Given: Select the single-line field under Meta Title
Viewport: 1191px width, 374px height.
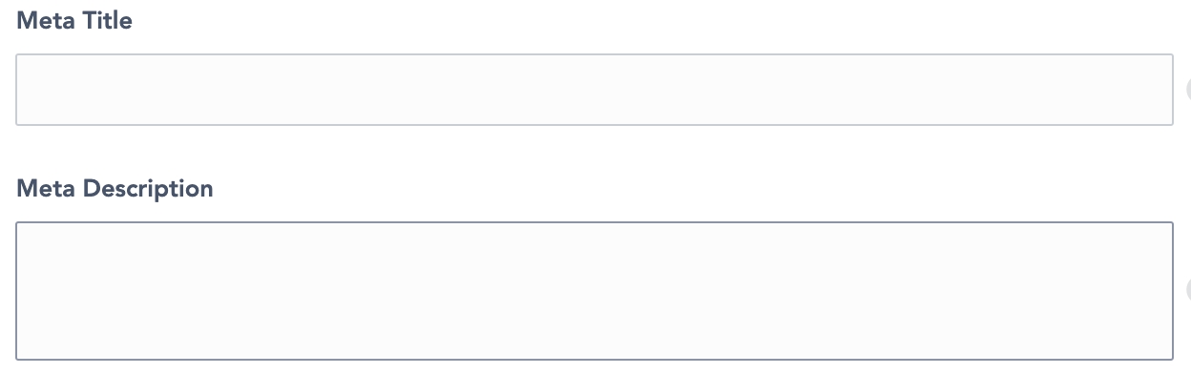Looking at the screenshot, I should coord(594,90).
